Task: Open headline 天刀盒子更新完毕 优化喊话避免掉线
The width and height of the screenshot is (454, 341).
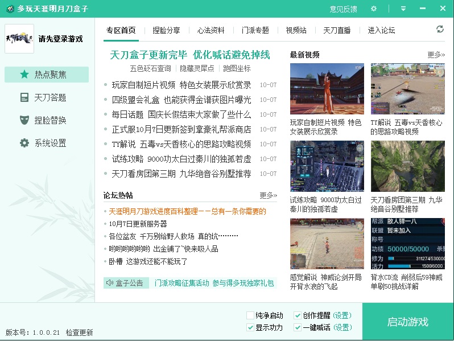Action: pos(190,55)
